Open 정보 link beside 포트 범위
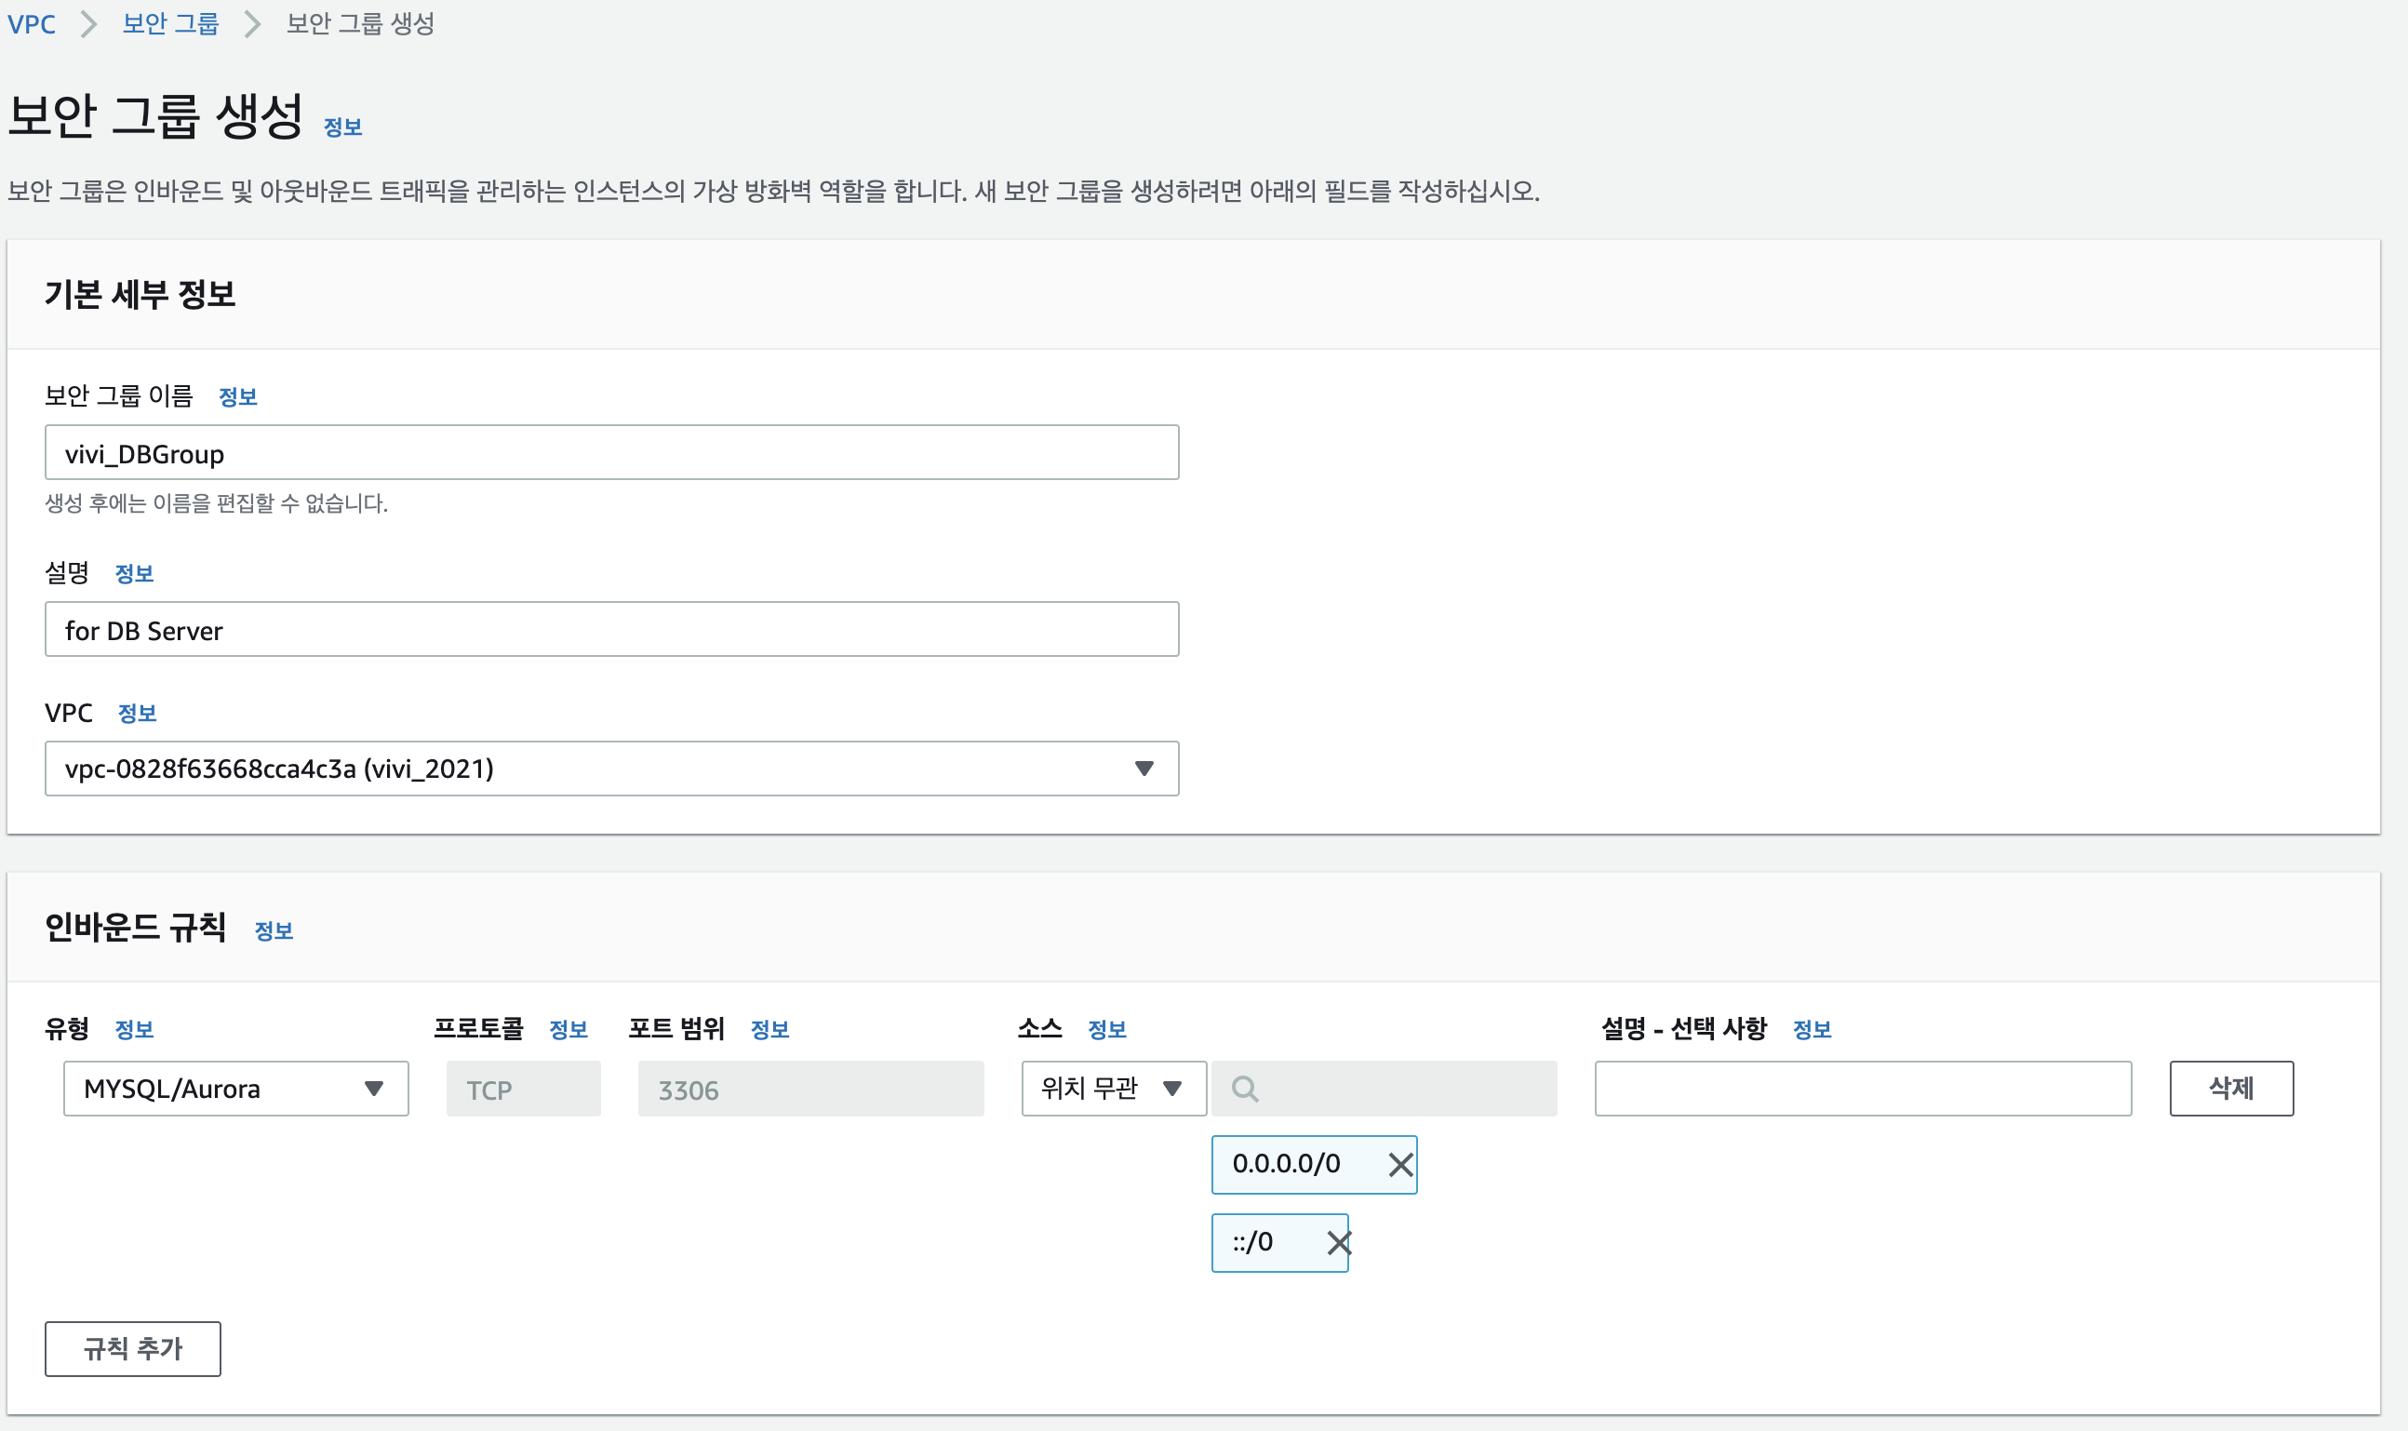Screen dimensions: 2408x1431 tap(769, 1030)
